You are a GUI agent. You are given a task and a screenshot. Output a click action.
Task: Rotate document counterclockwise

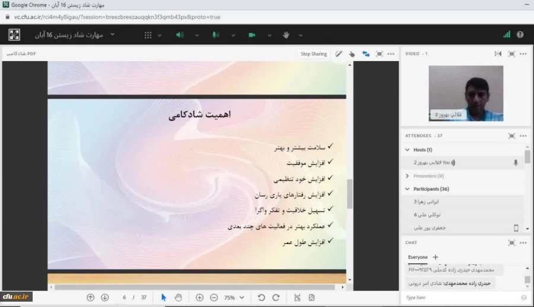(262, 297)
